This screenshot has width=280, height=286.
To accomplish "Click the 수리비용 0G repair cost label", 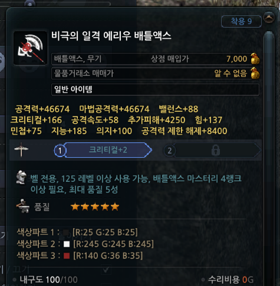I will [231, 280].
